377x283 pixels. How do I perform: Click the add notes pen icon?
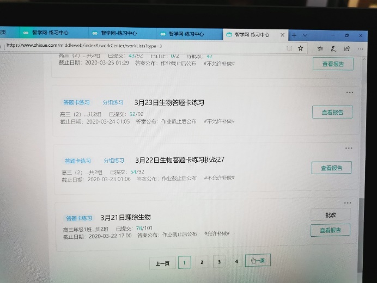pyautogui.click(x=333, y=49)
